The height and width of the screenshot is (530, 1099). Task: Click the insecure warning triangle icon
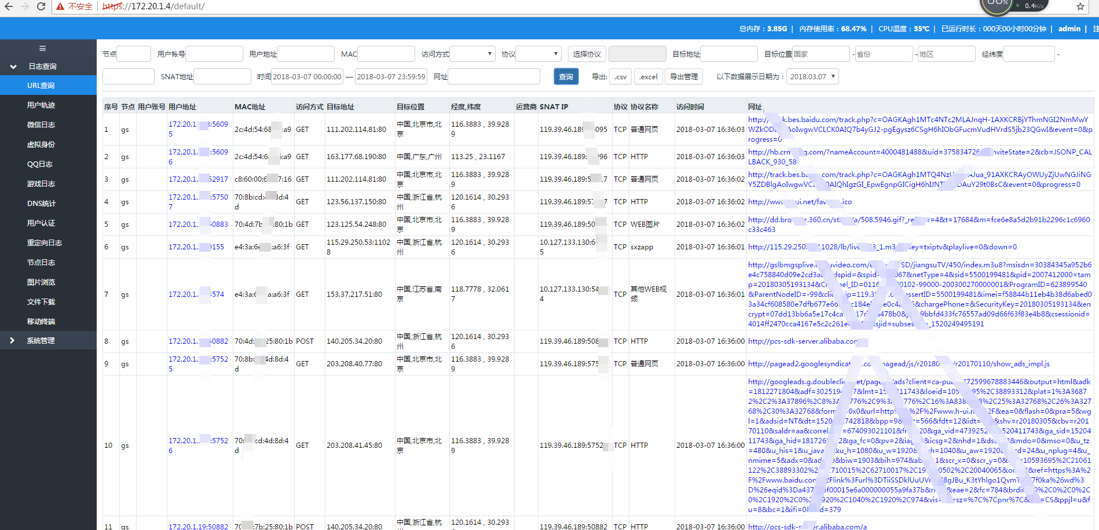coord(60,6)
